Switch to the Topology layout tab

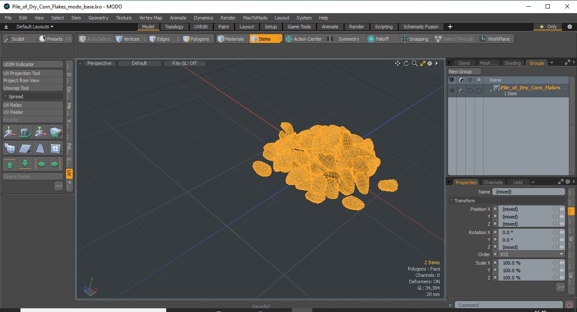[x=174, y=27]
